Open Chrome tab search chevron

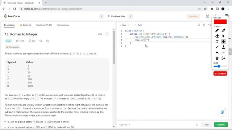tap(204, 3)
